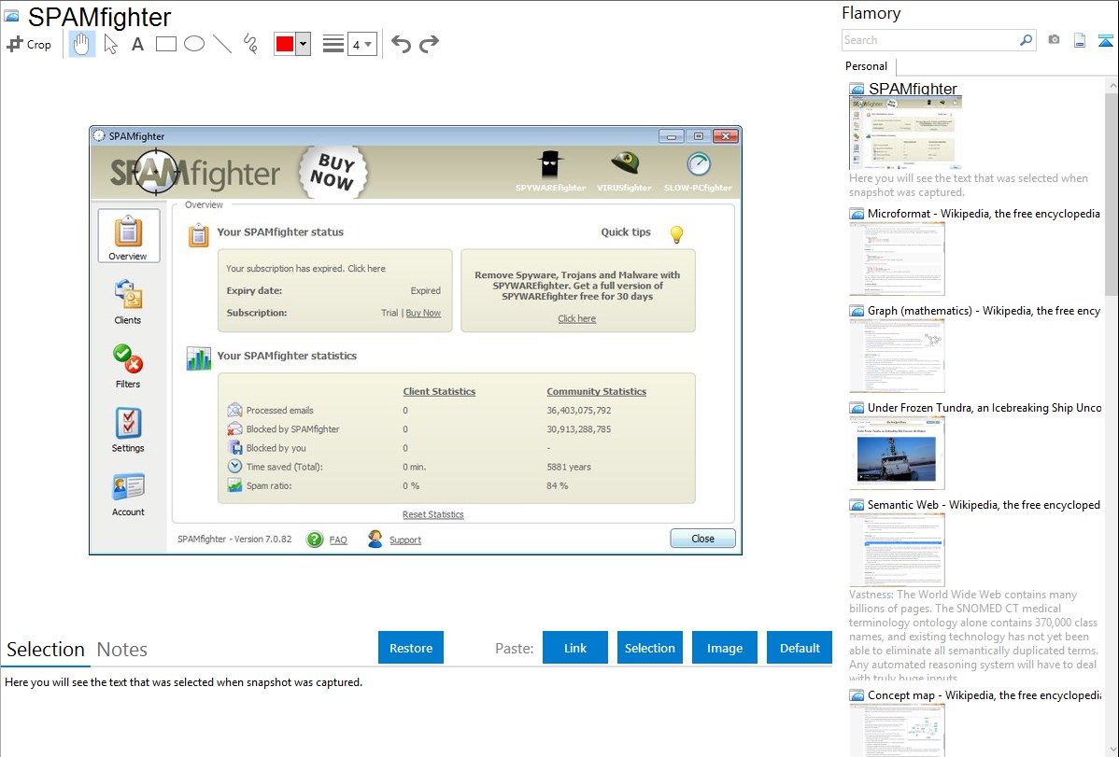Open the color picker dropdown arrow

coord(304,44)
